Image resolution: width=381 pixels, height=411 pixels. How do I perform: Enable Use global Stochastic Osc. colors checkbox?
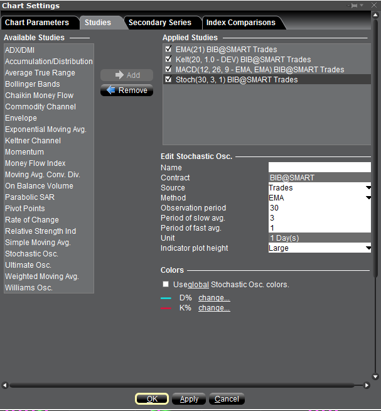166,284
